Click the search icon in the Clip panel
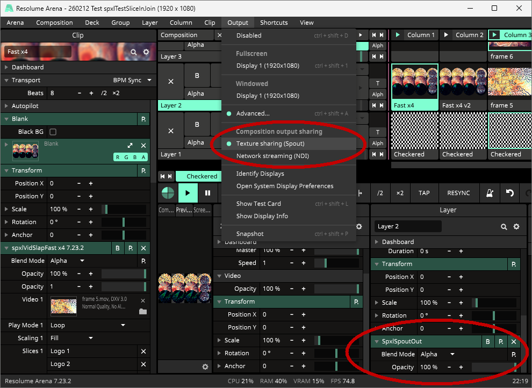Viewport: 532px width, 388px height. point(133,52)
